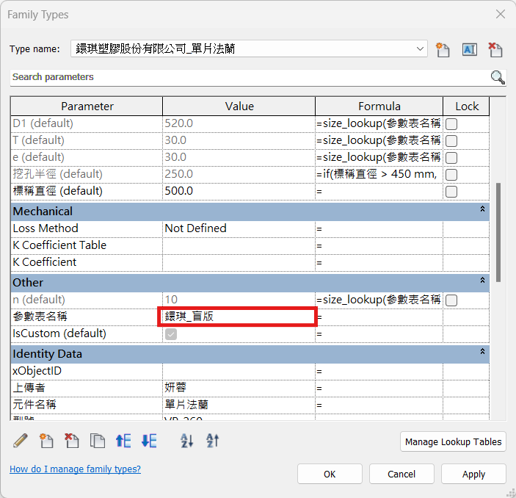The width and height of the screenshot is (516, 498).
Task: Click the Formula column header
Action: pyautogui.click(x=379, y=107)
